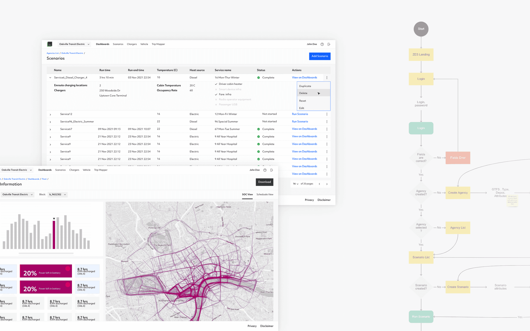Toggle Smart device infra option

tap(216, 89)
